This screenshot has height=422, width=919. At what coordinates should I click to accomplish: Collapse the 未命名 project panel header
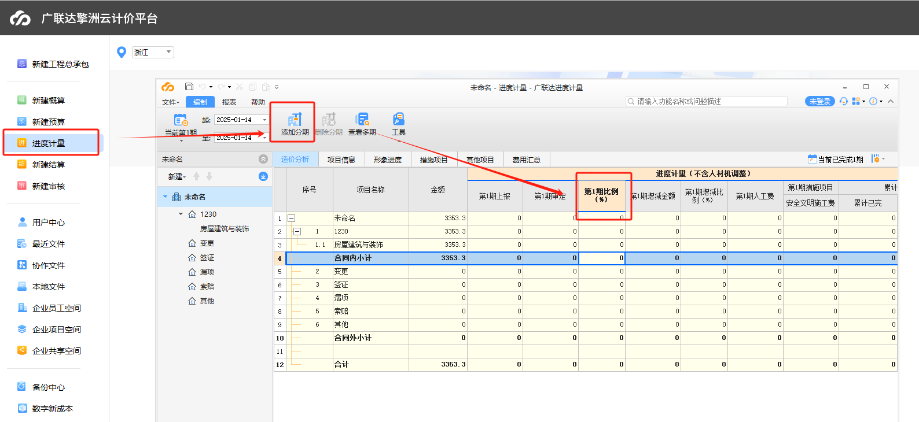pos(263,159)
